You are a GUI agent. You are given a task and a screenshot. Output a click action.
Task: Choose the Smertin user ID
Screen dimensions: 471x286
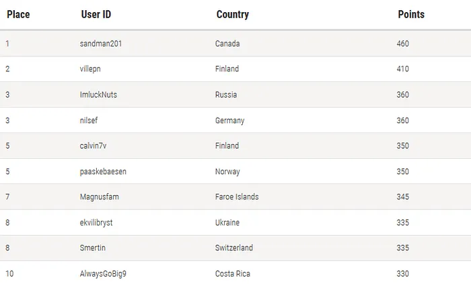[93, 248]
